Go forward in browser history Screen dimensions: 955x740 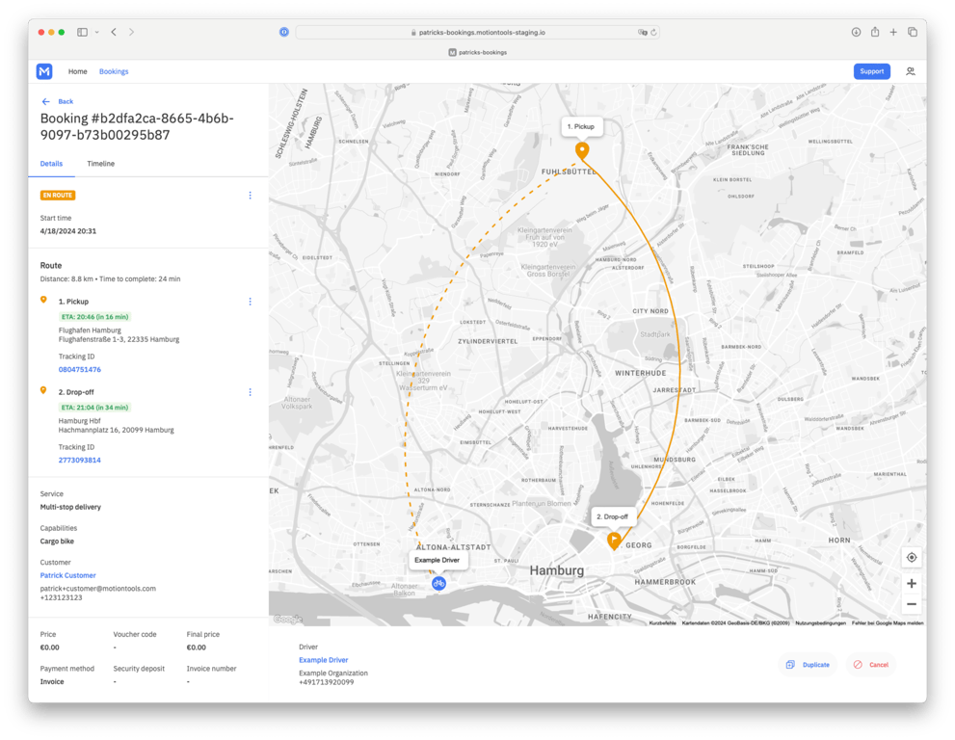click(x=131, y=33)
